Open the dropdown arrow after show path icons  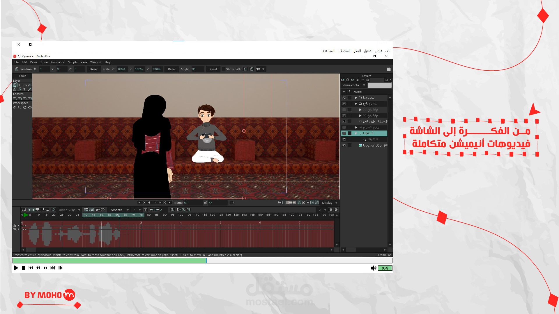[x=263, y=69]
